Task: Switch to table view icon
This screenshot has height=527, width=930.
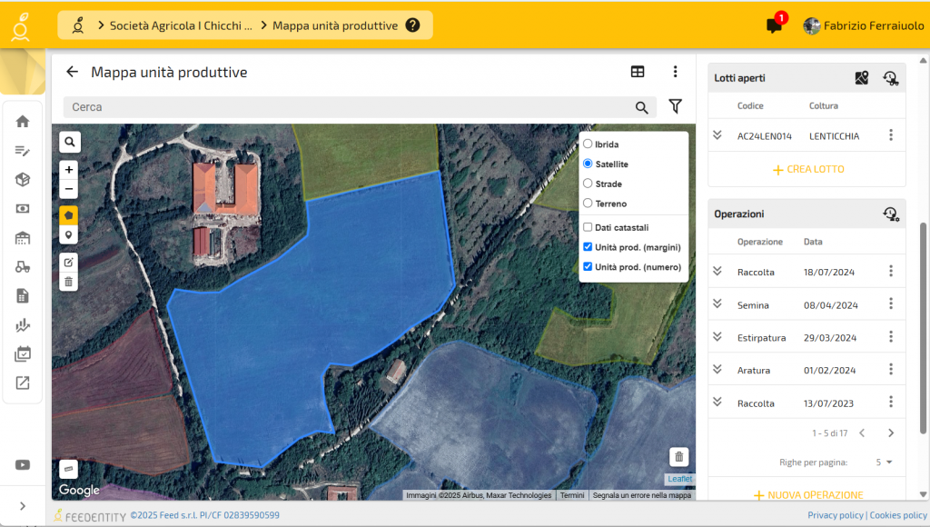Action: pos(638,72)
